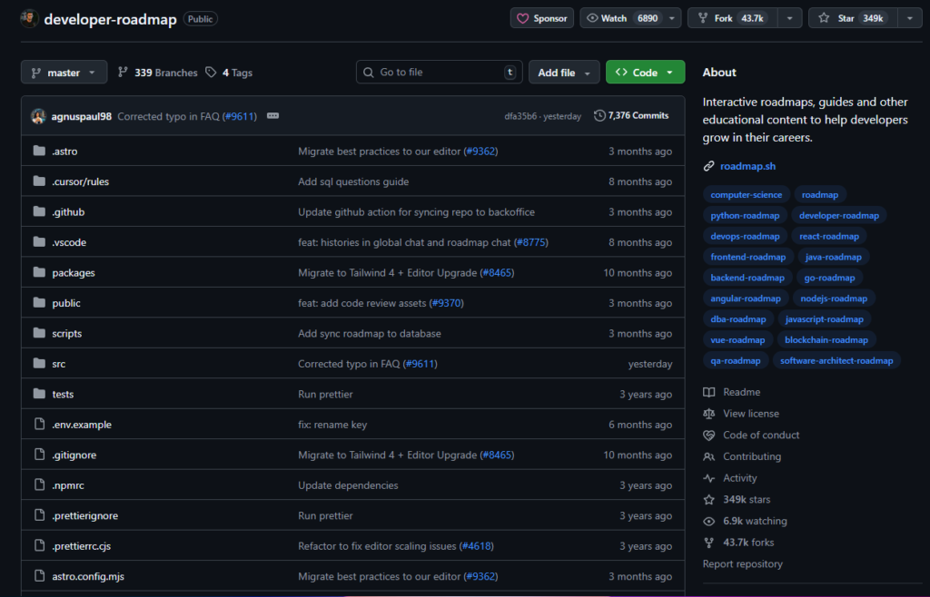Viewport: 930px width, 597px height.
Task: Click the Activity pulse icon
Action: [x=709, y=478]
